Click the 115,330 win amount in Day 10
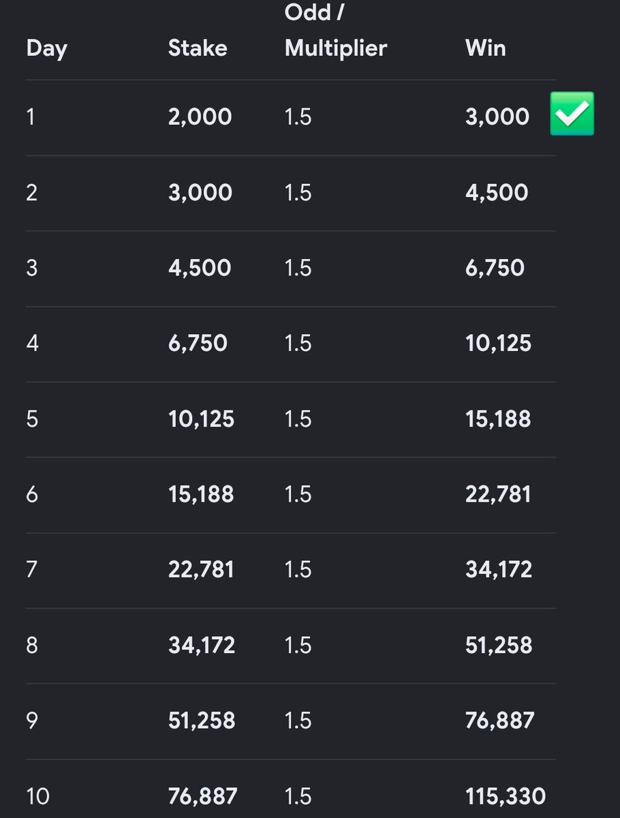Image resolution: width=620 pixels, height=818 pixels. [506, 796]
